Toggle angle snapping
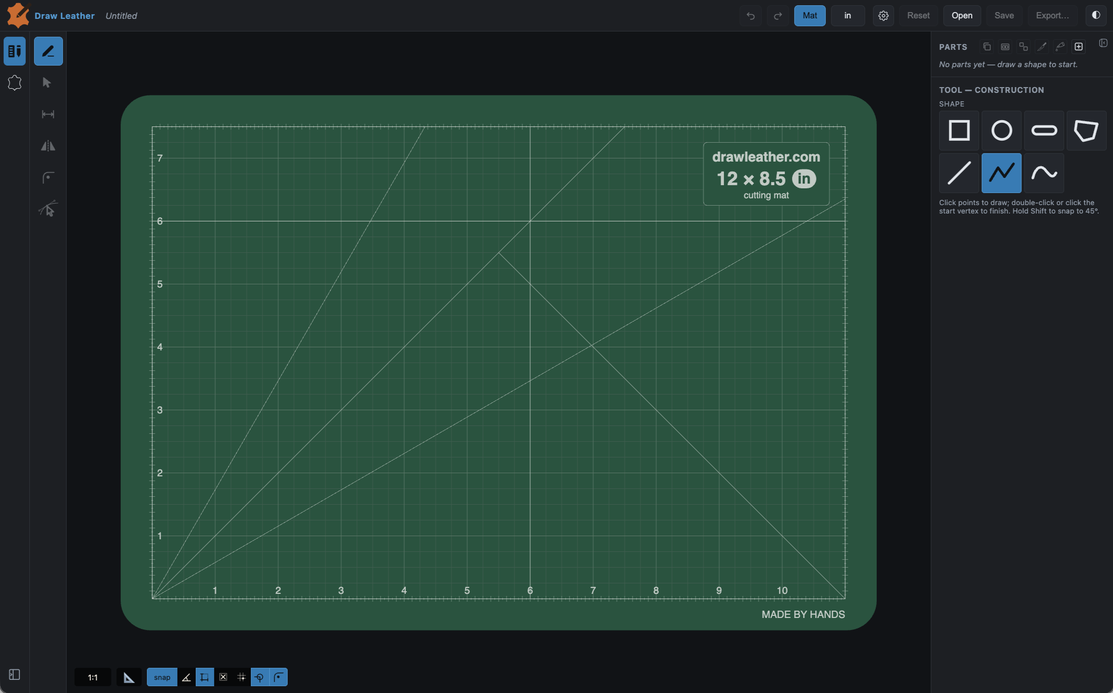This screenshot has height=693, width=1113. click(x=186, y=677)
